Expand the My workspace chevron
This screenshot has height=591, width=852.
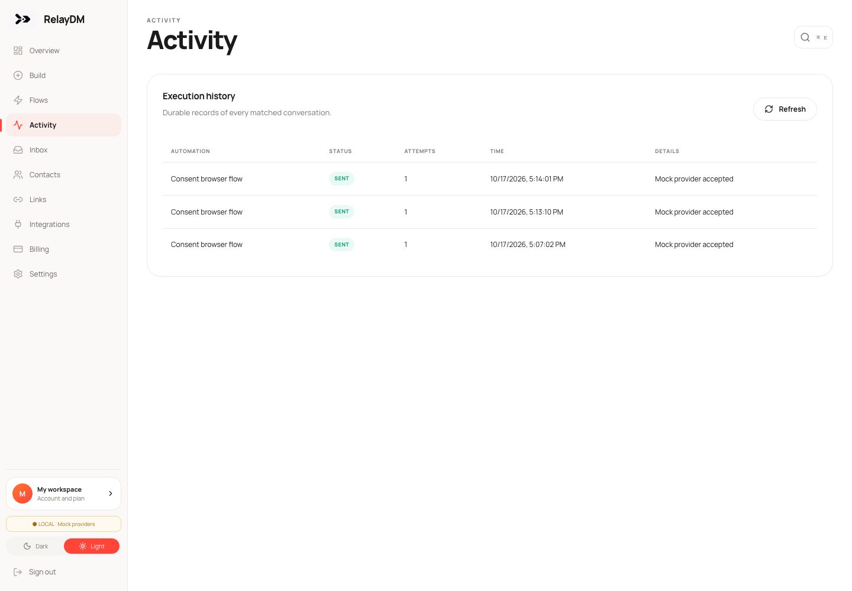click(x=111, y=493)
